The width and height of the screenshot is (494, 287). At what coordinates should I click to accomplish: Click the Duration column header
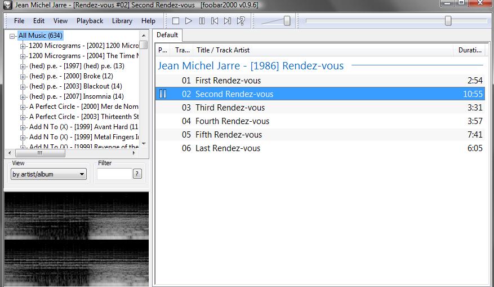pos(469,50)
